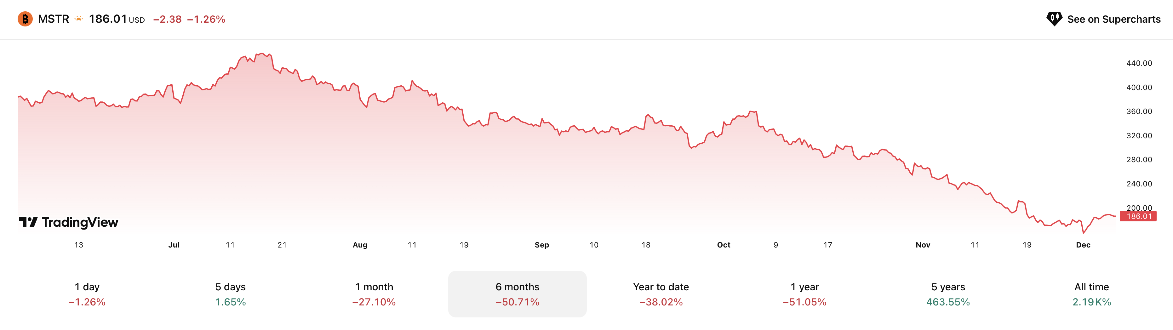1173x330 pixels.
Task: Select the 1 month range tab
Action: 374,294
